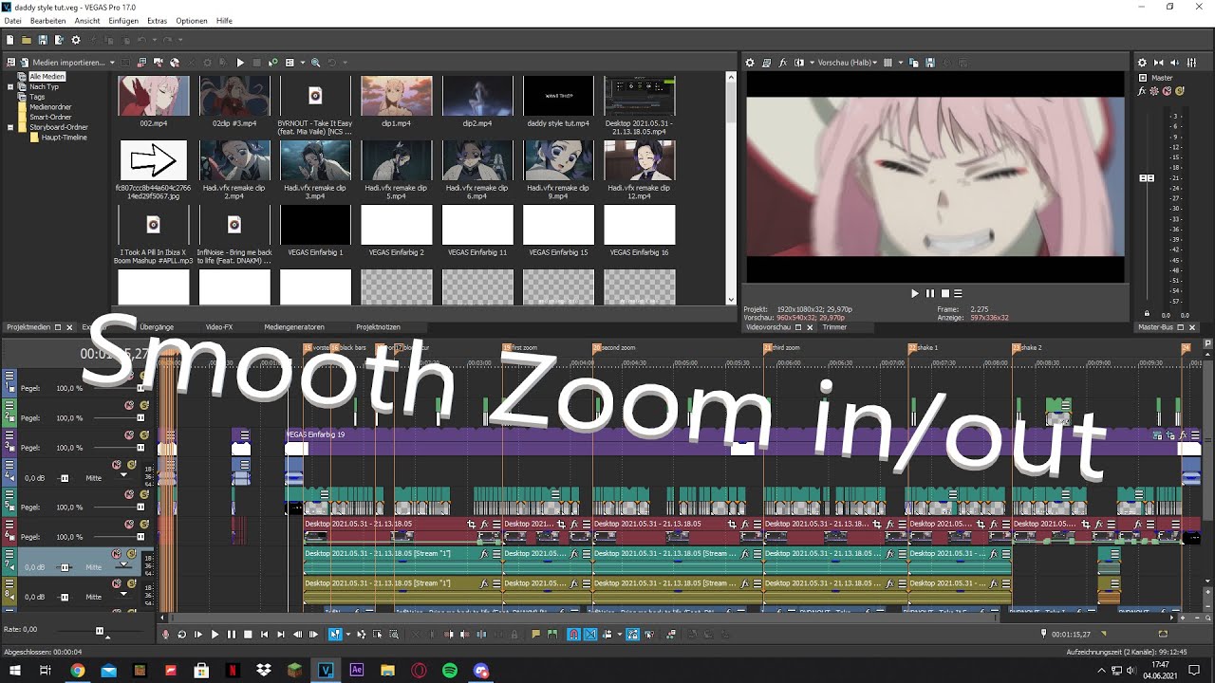Toggle auto preview in Project Media toolbar
This screenshot has width=1215, height=683.
point(273,63)
